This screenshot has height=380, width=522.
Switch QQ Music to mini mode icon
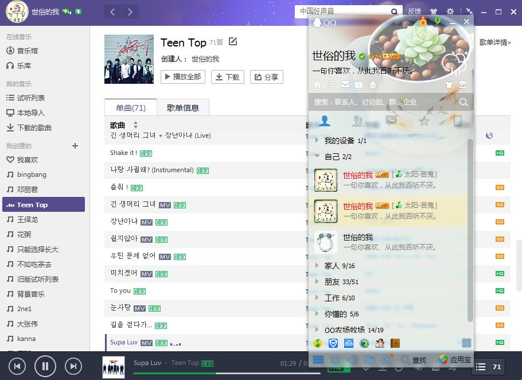469,11
